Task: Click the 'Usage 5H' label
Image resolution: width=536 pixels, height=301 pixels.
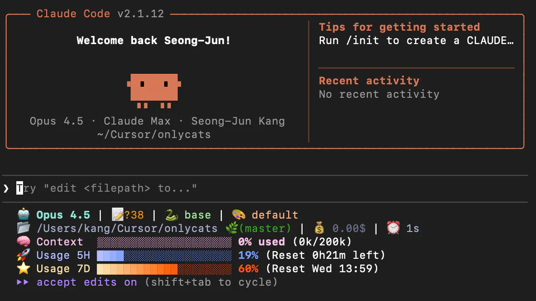Action: point(63,255)
